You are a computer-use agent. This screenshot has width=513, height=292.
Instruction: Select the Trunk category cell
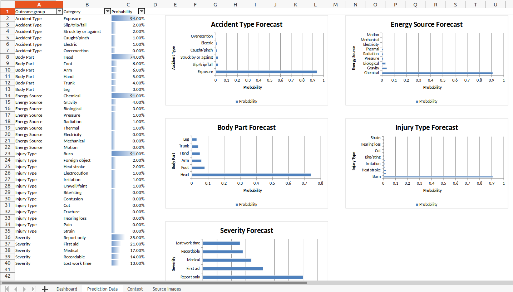pyautogui.click(x=87, y=83)
